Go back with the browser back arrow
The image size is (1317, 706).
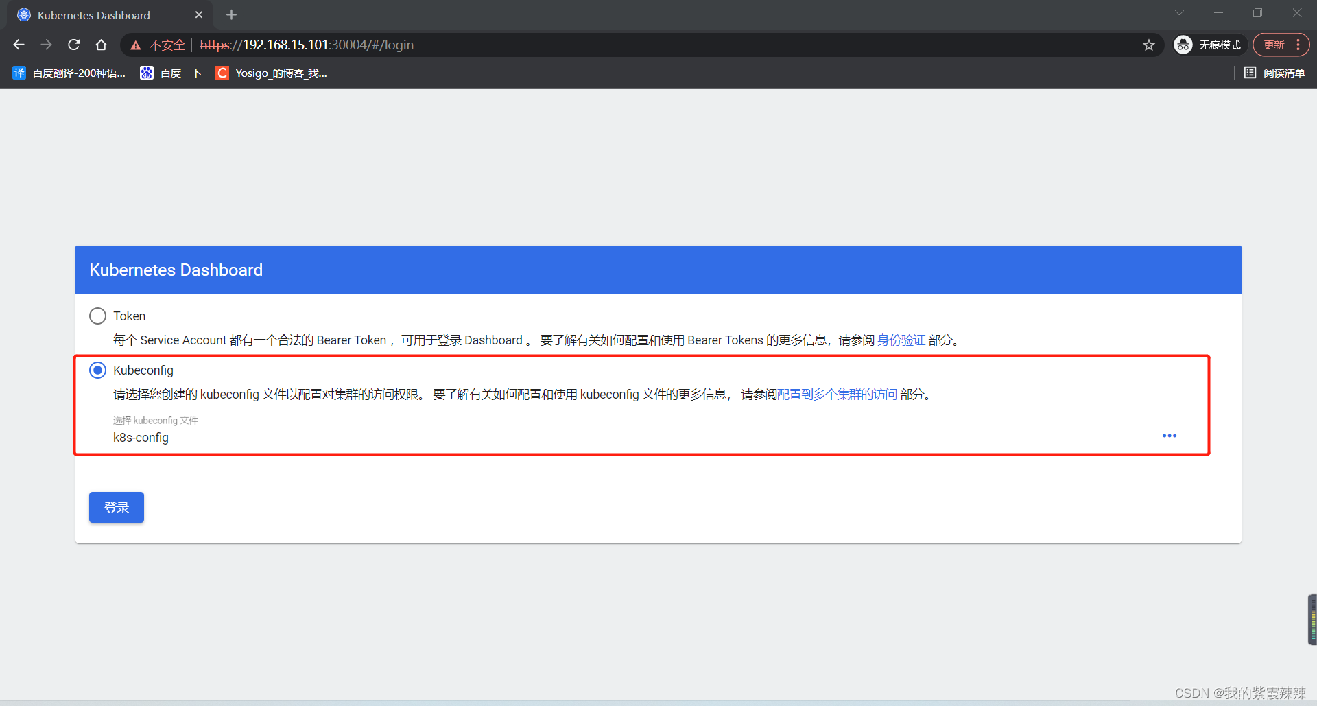pos(19,45)
